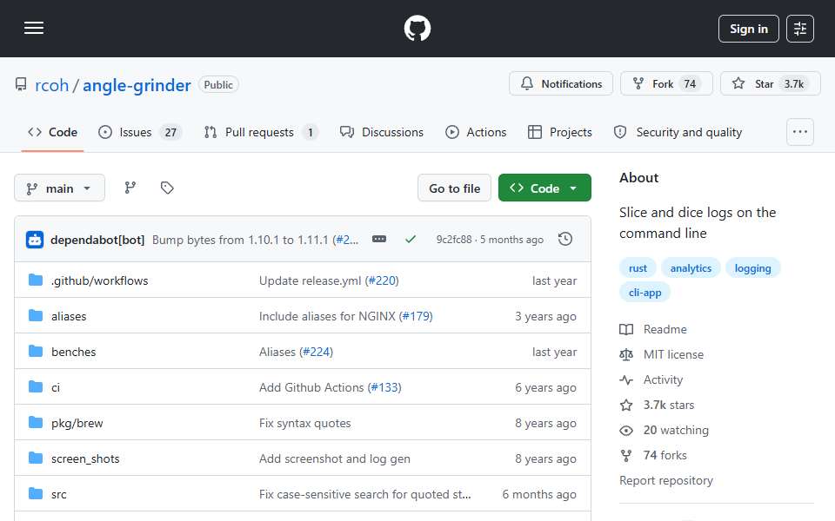Open the benches folder name
The image size is (835, 521).
click(x=73, y=352)
